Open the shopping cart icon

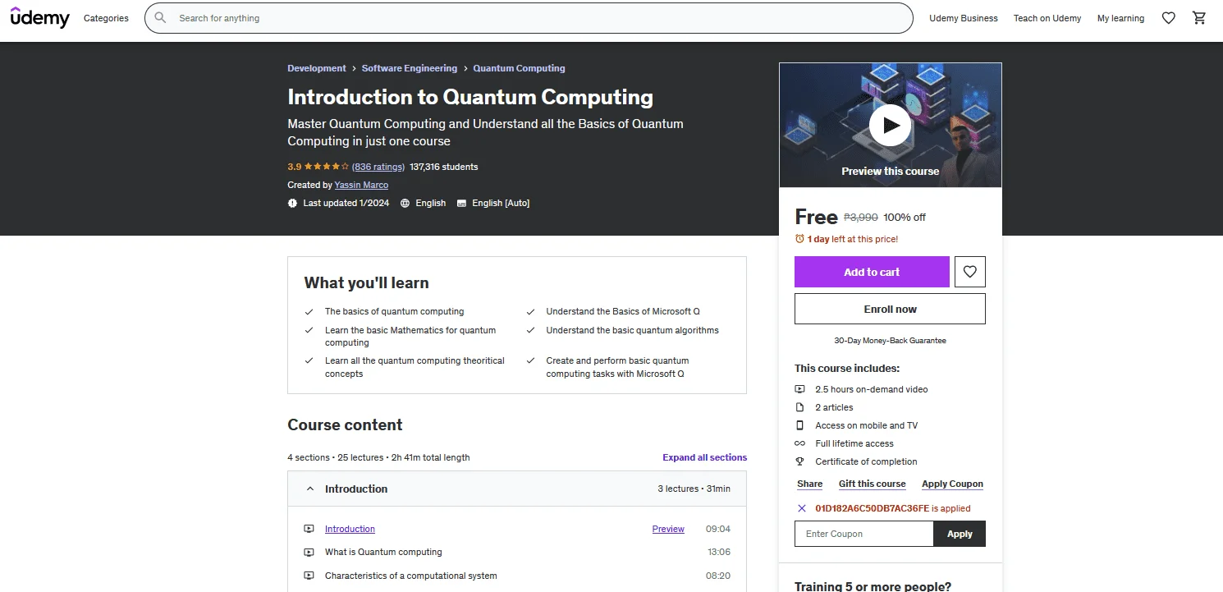(x=1199, y=18)
